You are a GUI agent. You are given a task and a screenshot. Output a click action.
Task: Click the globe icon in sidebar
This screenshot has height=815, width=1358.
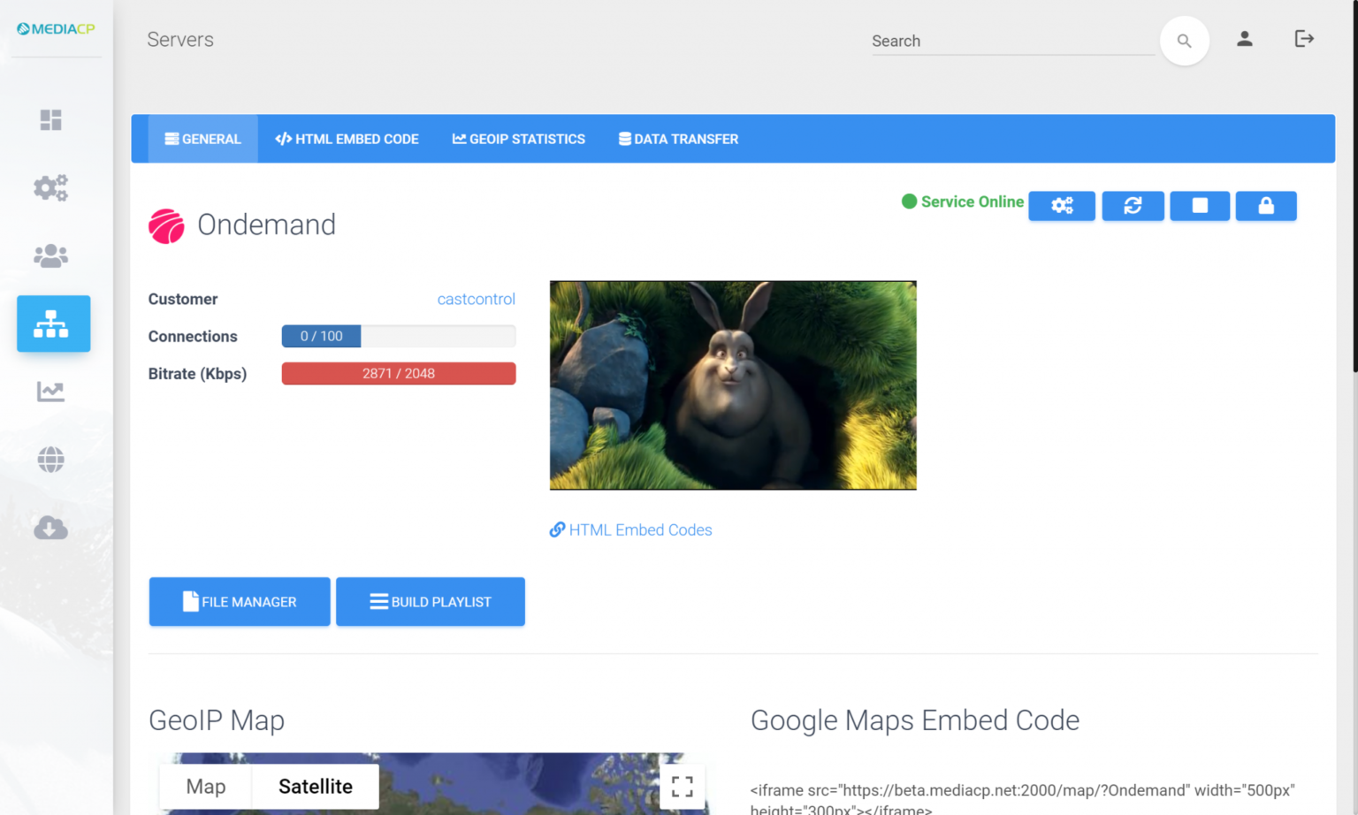[50, 460]
